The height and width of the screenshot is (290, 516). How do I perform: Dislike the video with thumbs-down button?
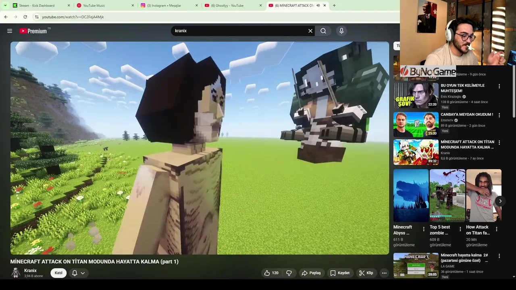[x=289, y=273]
